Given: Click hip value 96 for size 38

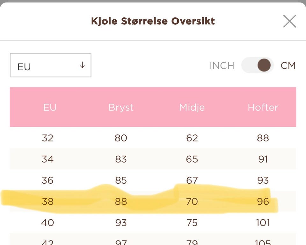Looking at the screenshot, I should point(263,201).
